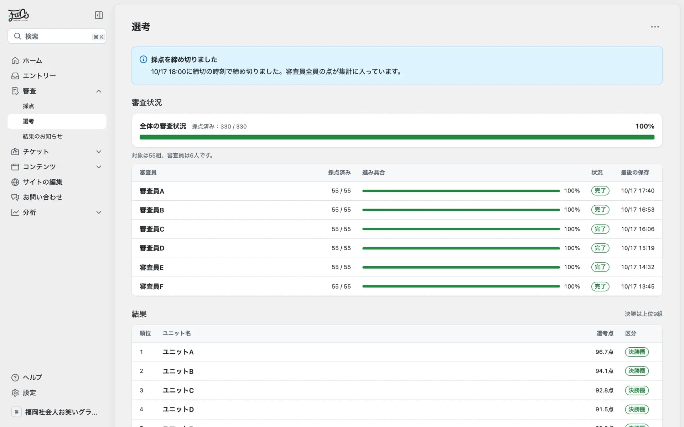Open the エントリー menu item
Image resolution: width=684 pixels, height=427 pixels.
pyautogui.click(x=57, y=76)
